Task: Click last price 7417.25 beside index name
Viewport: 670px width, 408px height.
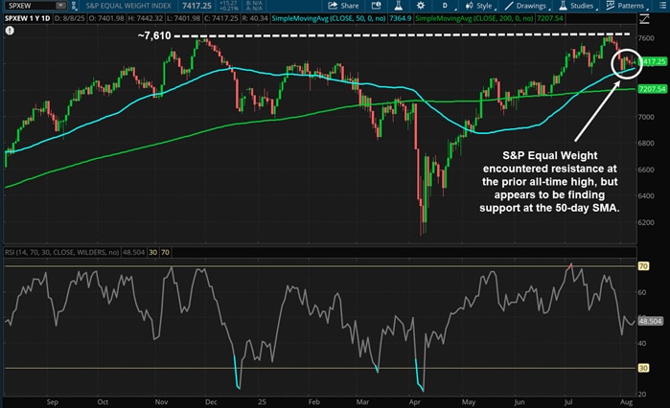Action: [x=196, y=6]
